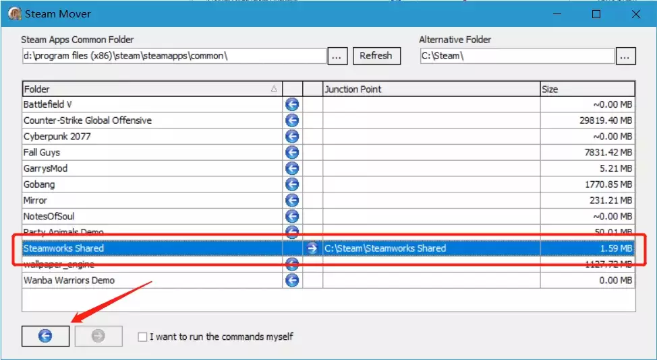Click the blue arrow for wallpaper_engine
The image size is (657, 360).
[292, 263]
